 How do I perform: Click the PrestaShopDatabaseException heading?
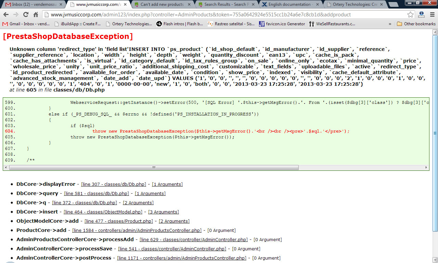[68, 37]
